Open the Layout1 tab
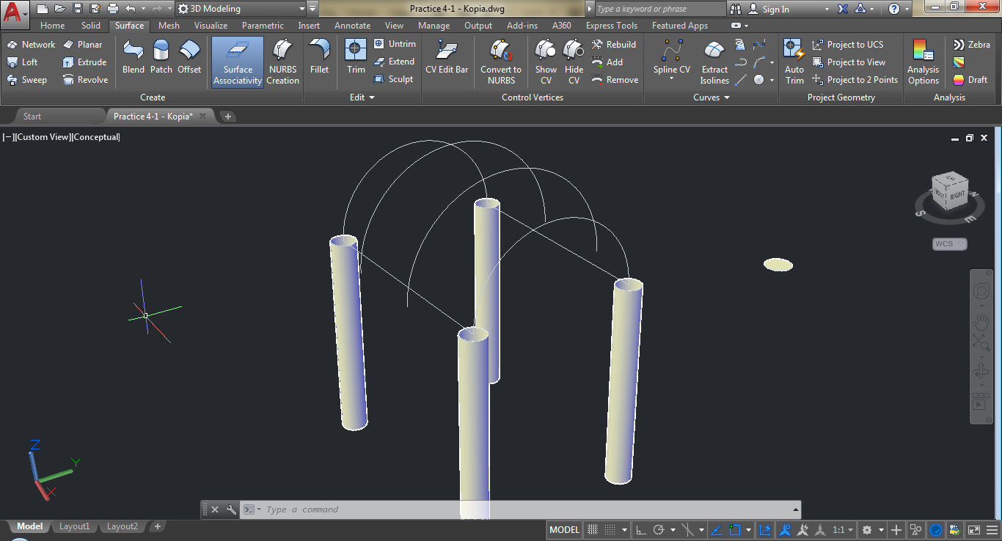Viewport: 1002px width, 541px height. click(x=74, y=526)
